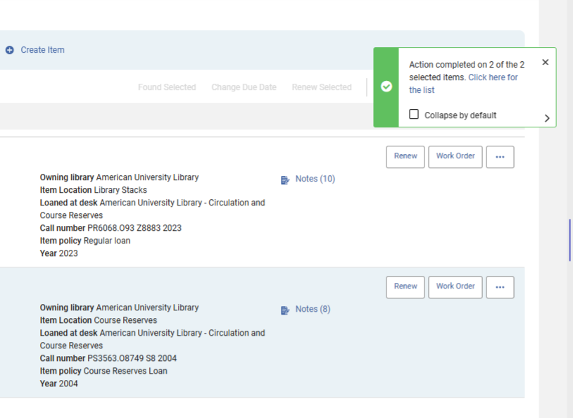Open more actions menu for 2023 item

[500, 157]
